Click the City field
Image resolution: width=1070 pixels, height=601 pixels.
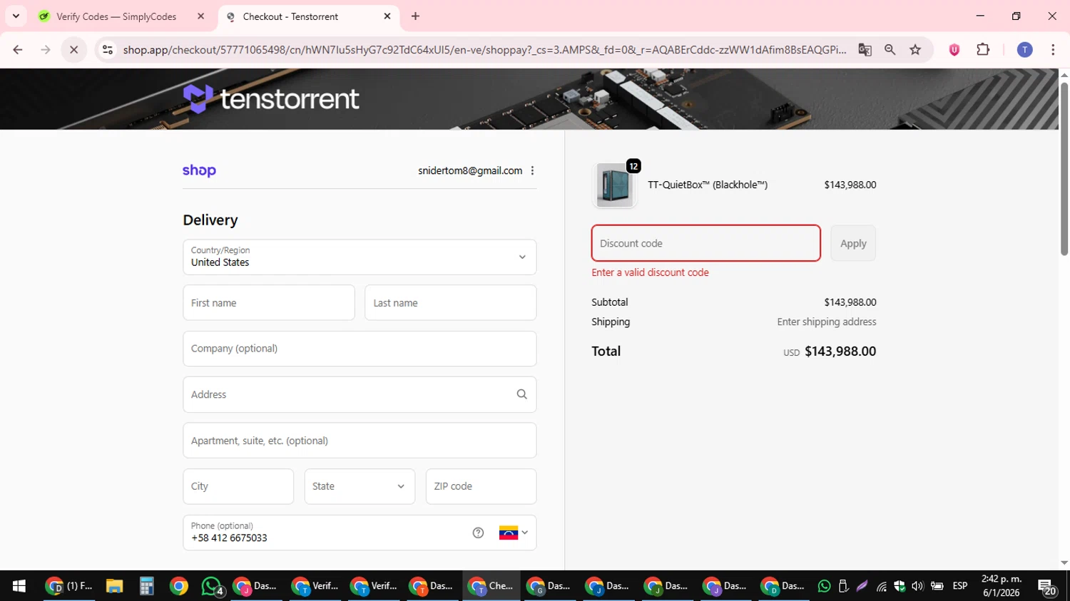238,486
